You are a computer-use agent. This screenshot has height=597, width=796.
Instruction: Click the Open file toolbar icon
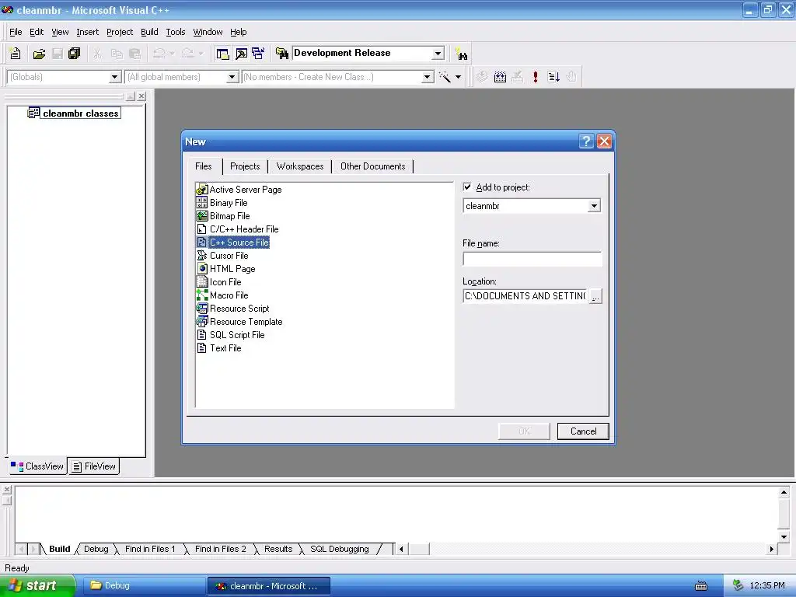39,54
